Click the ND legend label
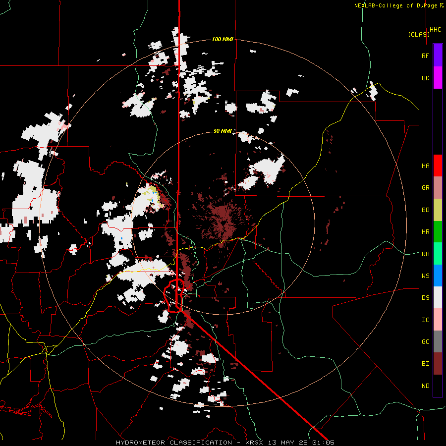Image resolution: width=446 pixels, height=446 pixels. coord(425,386)
